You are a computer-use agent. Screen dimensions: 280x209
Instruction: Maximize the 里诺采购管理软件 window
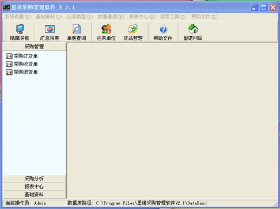(x=263, y=7)
